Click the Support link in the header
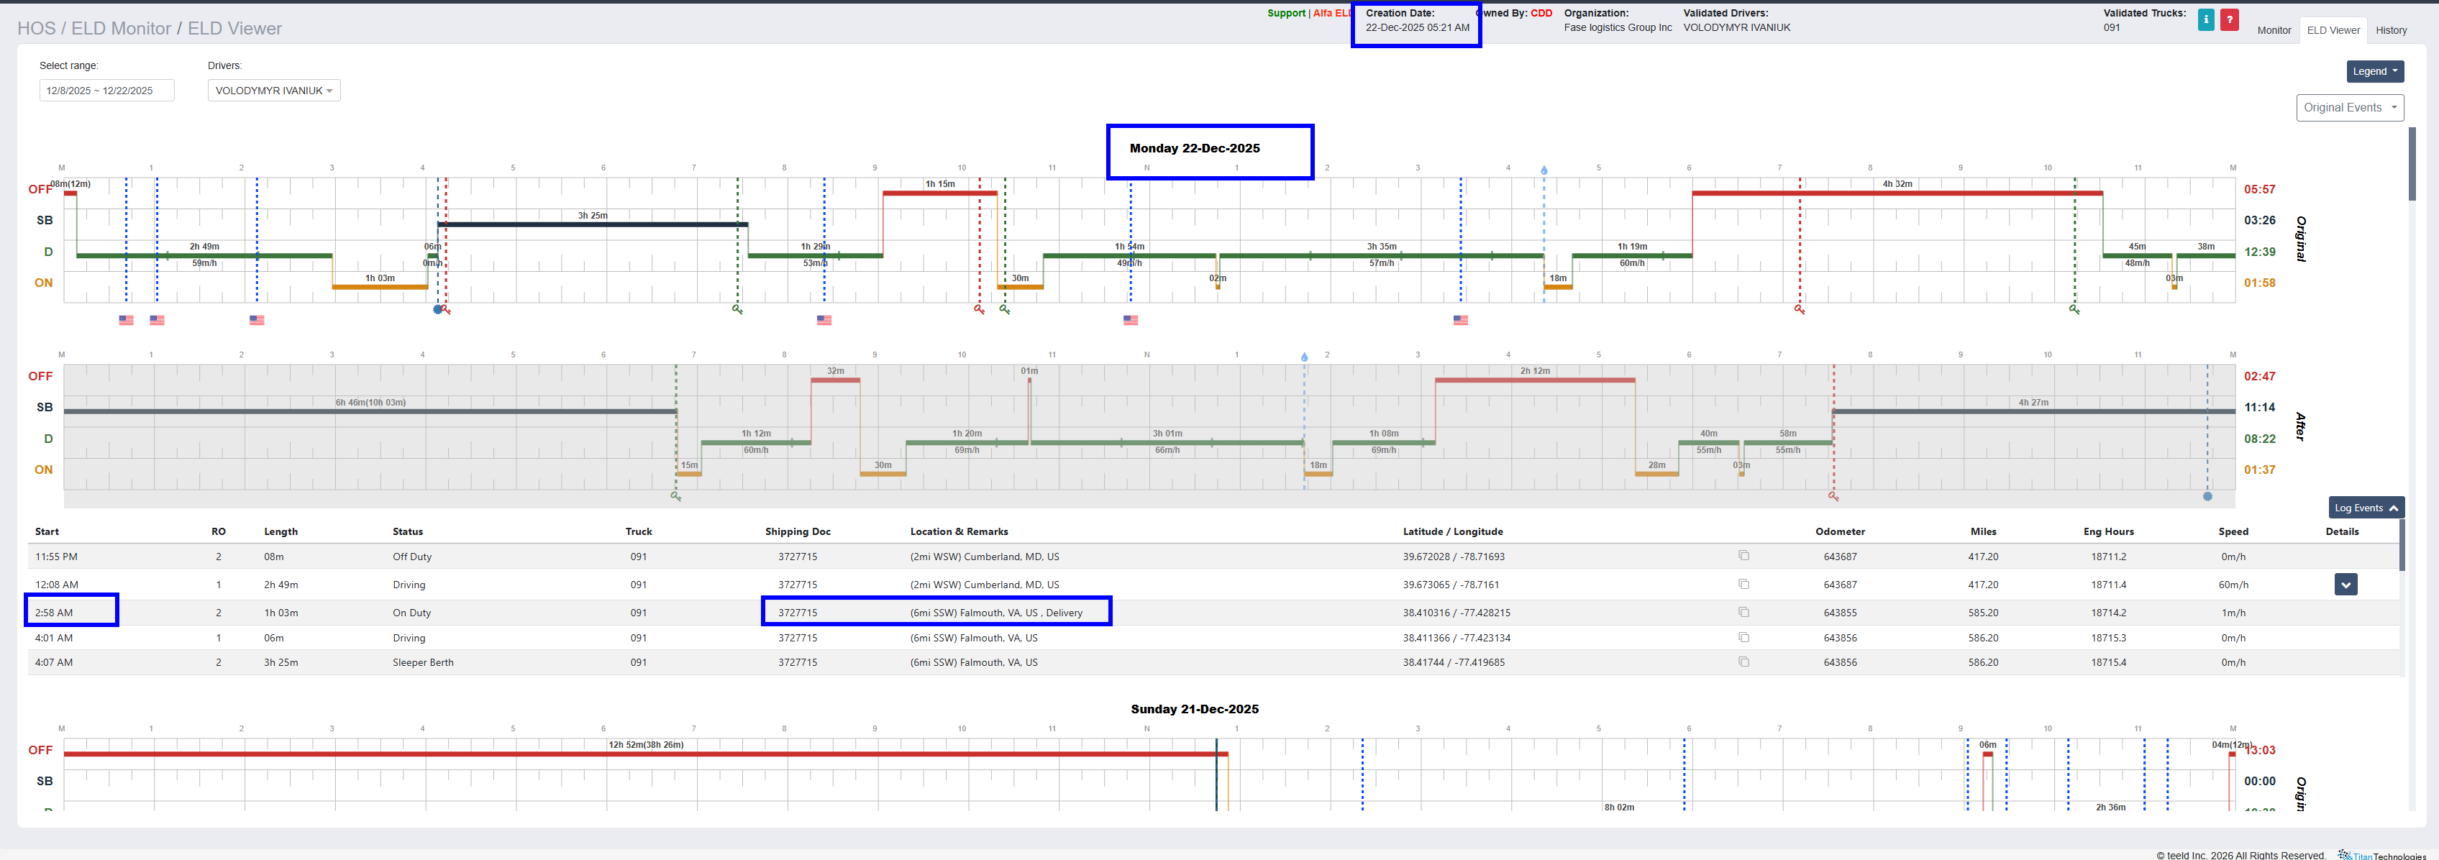 point(1286,13)
